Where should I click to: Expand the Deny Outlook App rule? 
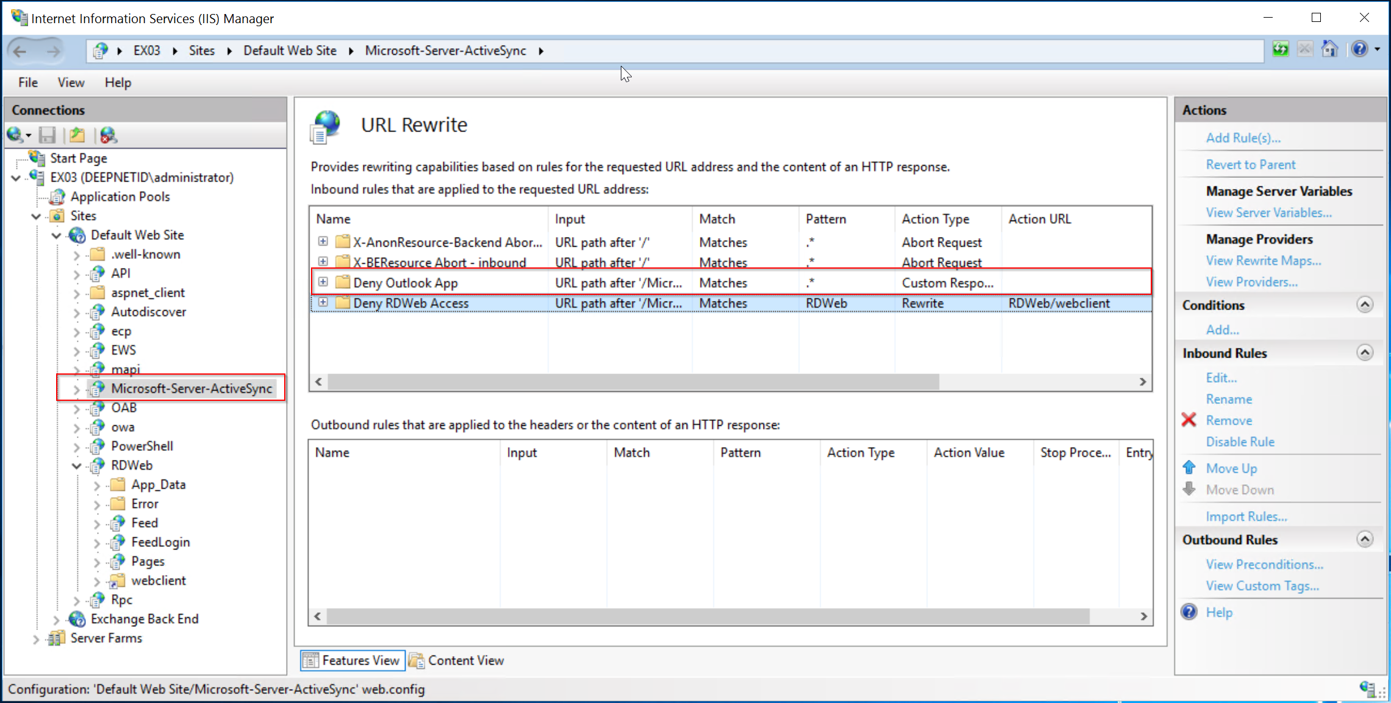(323, 282)
